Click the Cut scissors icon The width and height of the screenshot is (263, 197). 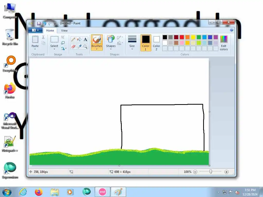pos(43,37)
